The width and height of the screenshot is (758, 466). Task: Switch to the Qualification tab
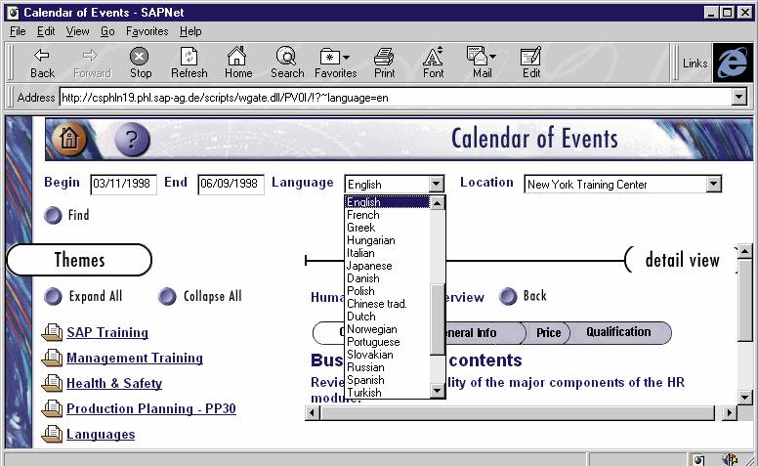[617, 332]
